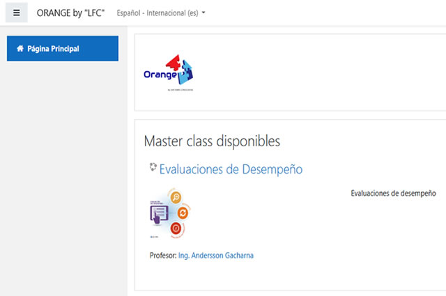Click the small caption text under Orange logo
Viewport: 446px width, 296px height.
tap(176, 89)
